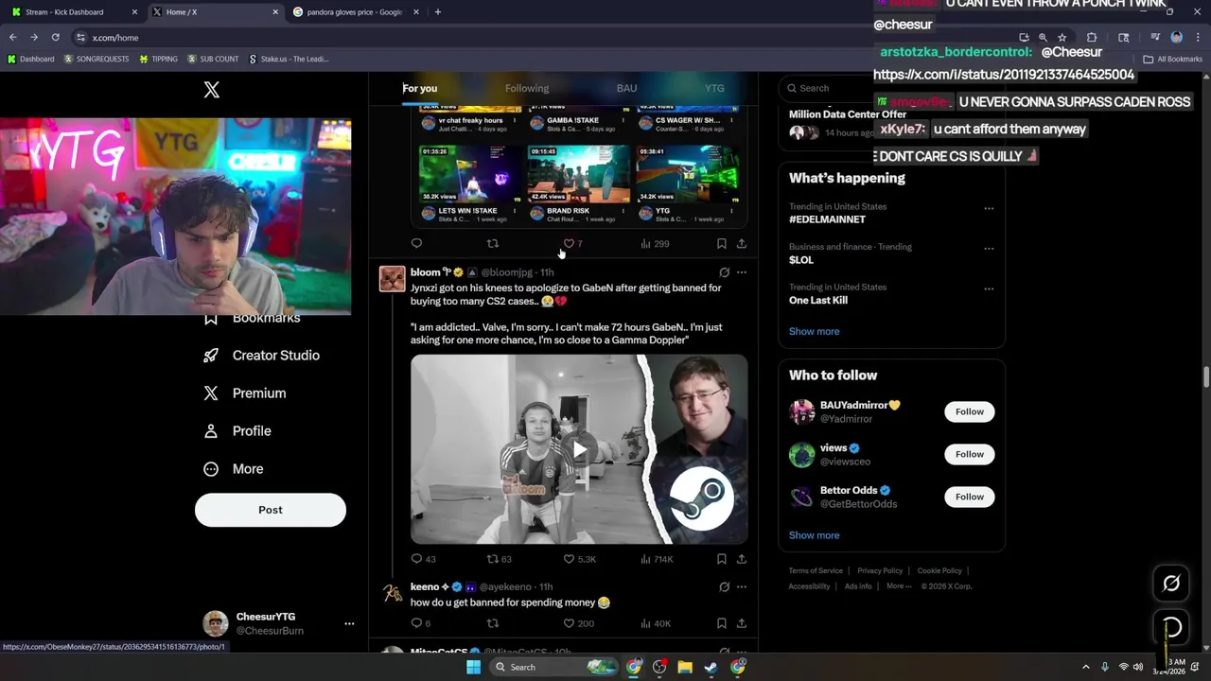Show more under What's happening
This screenshot has height=681, width=1211.
point(814,331)
